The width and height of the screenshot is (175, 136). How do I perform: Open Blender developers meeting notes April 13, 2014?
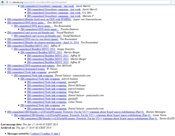(43, 42)
